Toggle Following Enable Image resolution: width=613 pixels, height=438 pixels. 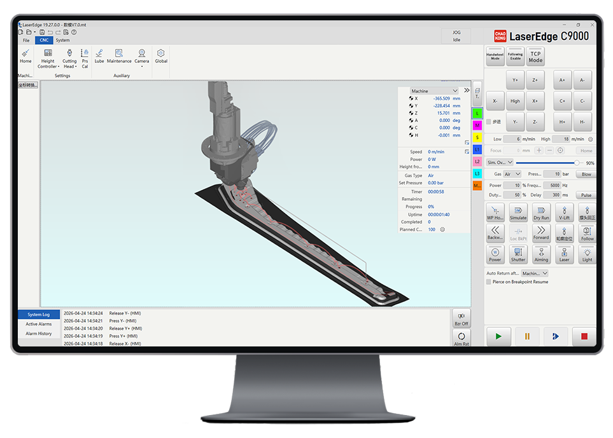pyautogui.click(x=515, y=57)
